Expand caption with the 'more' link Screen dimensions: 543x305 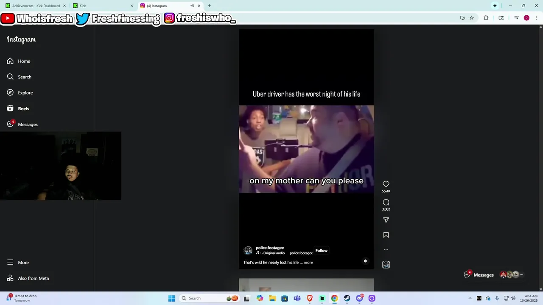coord(308,263)
